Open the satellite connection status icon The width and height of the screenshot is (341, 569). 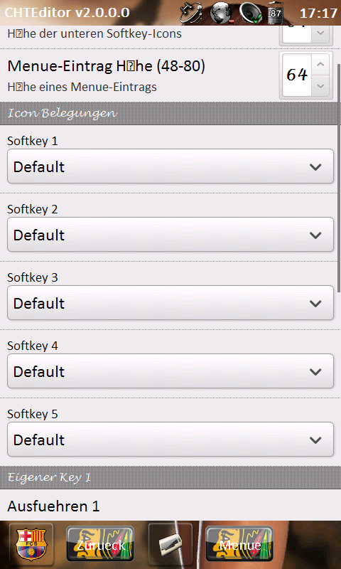click(x=190, y=13)
